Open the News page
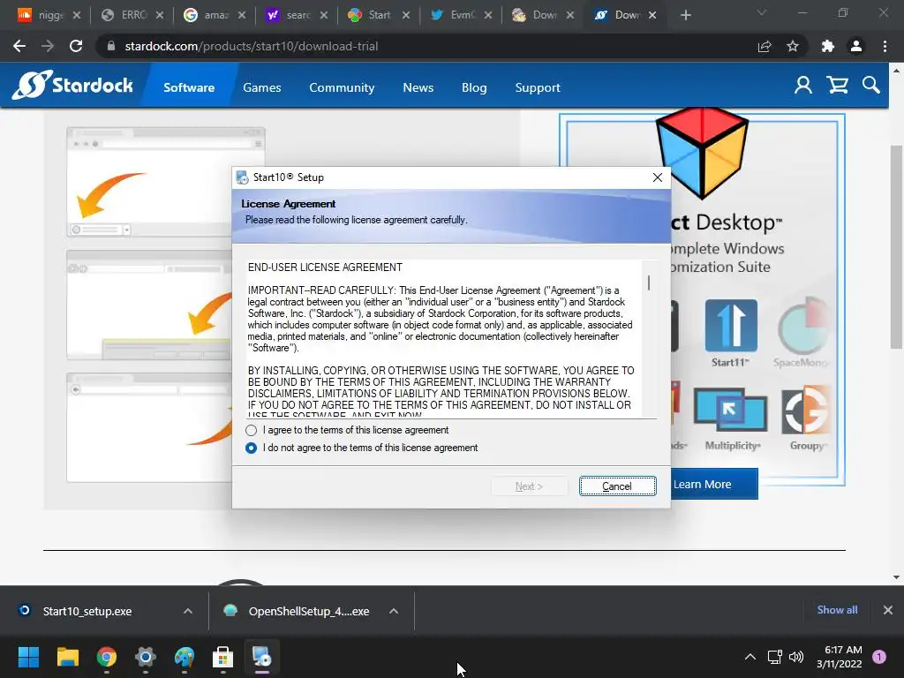The image size is (904, 678). [418, 87]
